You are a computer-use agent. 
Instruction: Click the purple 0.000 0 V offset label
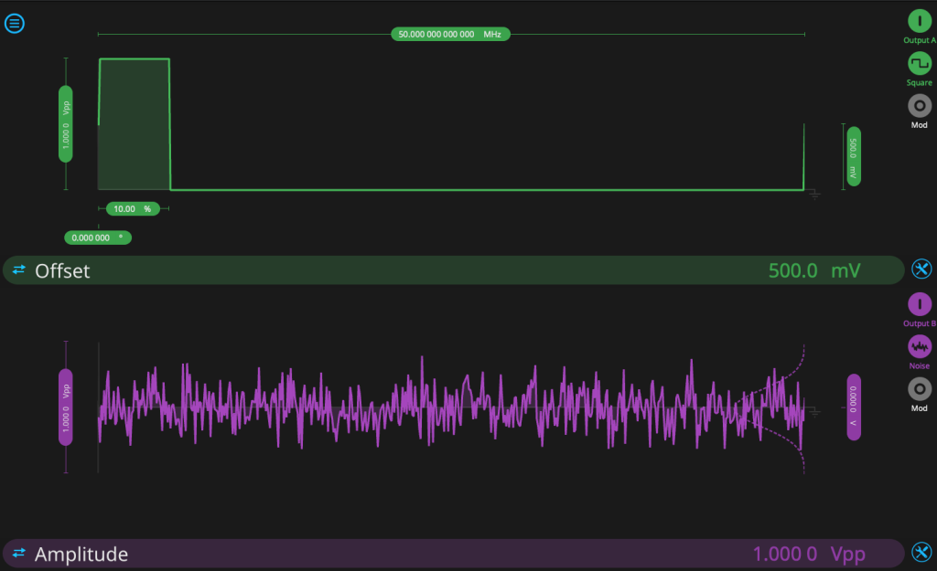pyautogui.click(x=853, y=407)
